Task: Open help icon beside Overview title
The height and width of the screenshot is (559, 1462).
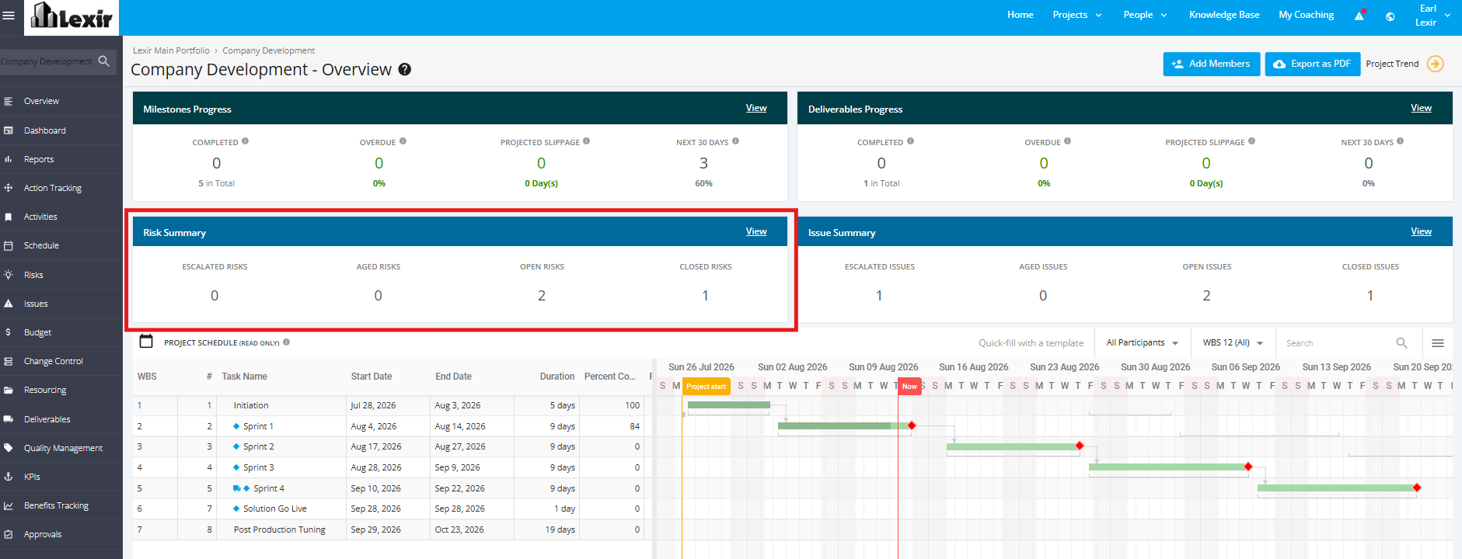Action: point(405,69)
